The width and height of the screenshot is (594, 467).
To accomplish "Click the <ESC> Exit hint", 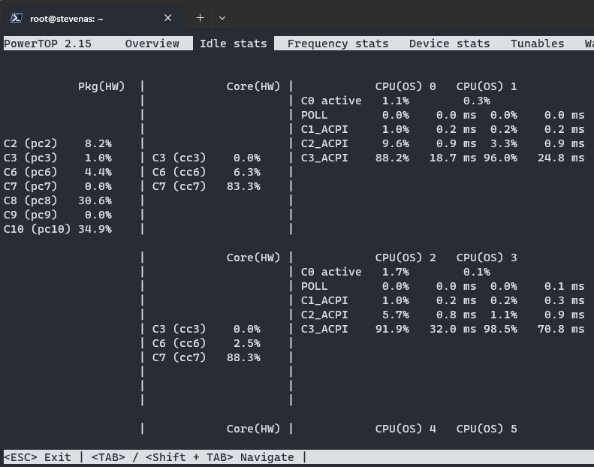I will (37, 457).
